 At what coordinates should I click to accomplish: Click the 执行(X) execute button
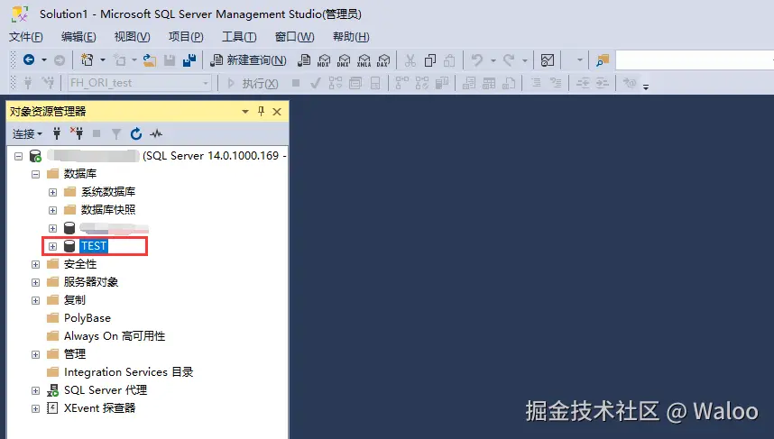(x=253, y=83)
